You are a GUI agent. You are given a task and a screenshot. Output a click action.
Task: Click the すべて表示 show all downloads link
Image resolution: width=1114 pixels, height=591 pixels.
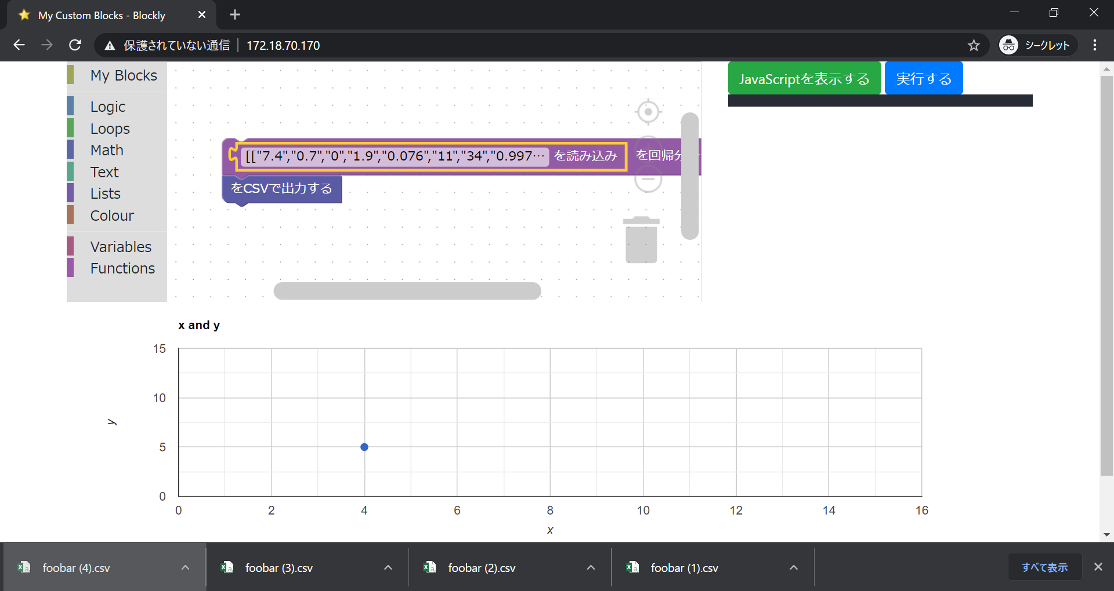pos(1044,567)
